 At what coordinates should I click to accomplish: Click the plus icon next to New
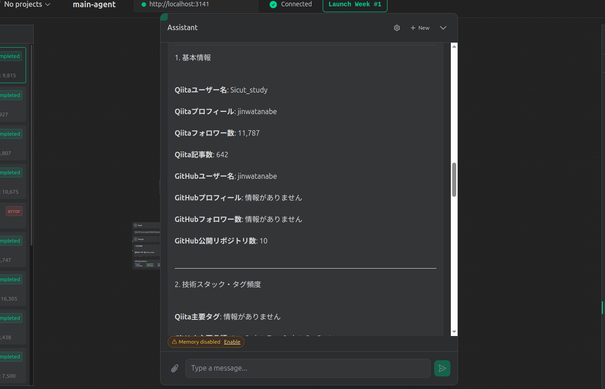point(412,27)
